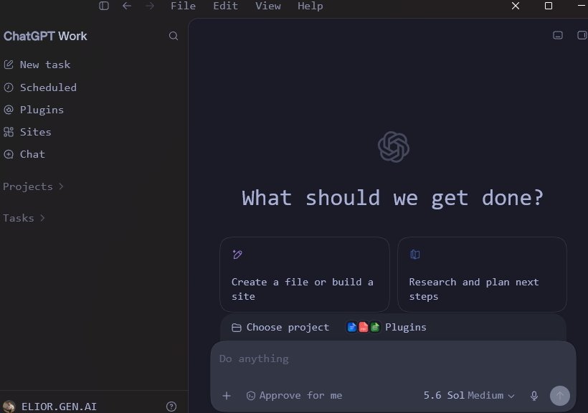Click the map icon on Research card
Screen dimensions: 588x413
tap(414, 255)
